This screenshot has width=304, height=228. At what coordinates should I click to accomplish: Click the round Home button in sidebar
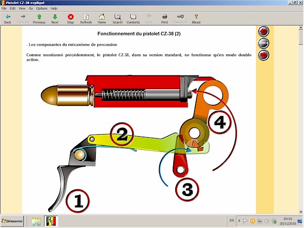click(x=263, y=43)
